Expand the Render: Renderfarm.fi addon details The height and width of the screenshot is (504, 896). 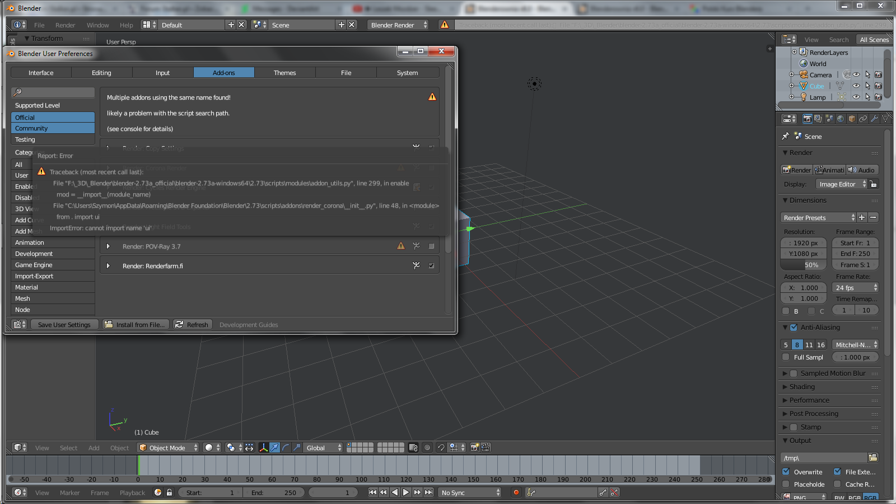108,265
